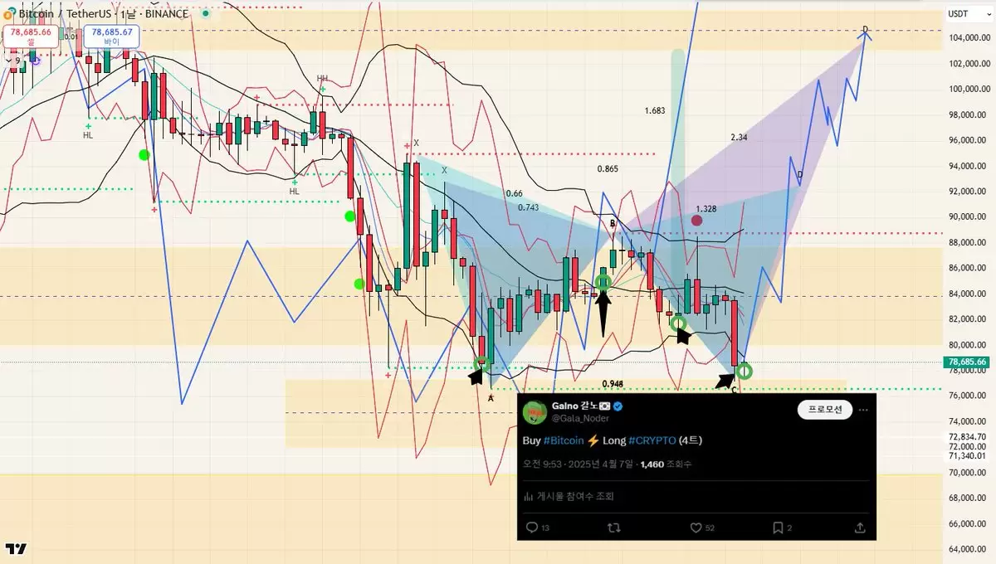Click the green 78,685.66 current price label
Screen dimensions: 996x564
(965, 362)
